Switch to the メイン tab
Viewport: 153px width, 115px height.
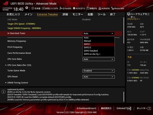28,15
